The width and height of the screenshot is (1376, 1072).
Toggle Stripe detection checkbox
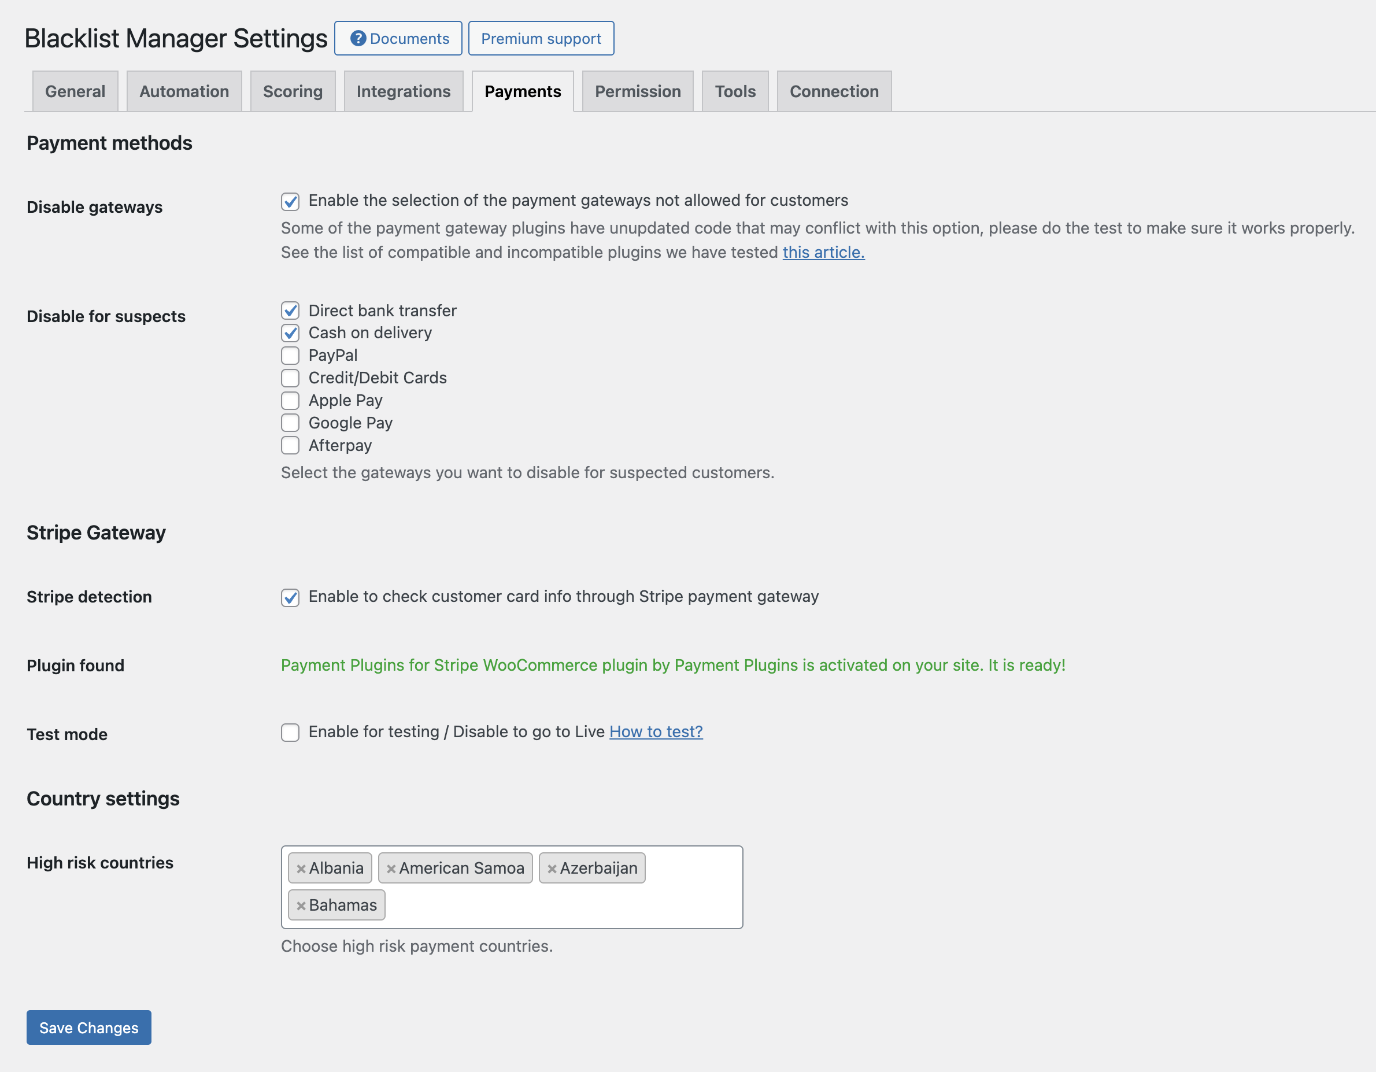[290, 597]
